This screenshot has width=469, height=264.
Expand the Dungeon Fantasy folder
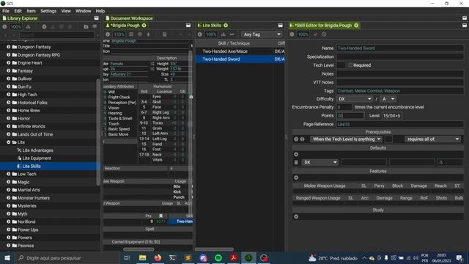[x=9, y=47]
